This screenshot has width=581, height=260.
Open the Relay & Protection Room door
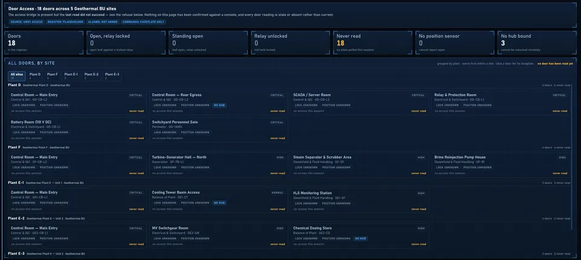[x=501, y=103]
